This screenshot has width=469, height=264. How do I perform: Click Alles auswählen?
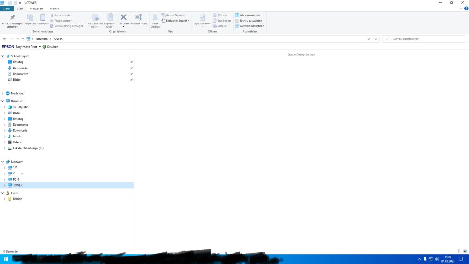(x=248, y=15)
